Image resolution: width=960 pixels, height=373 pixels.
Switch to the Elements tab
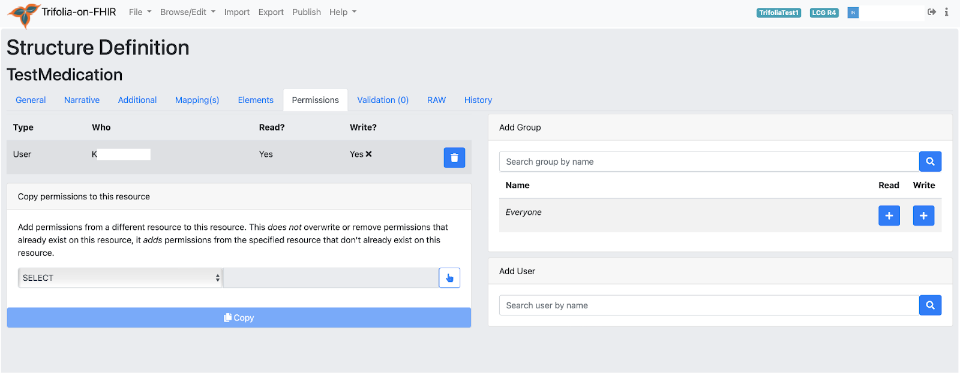[x=256, y=100]
